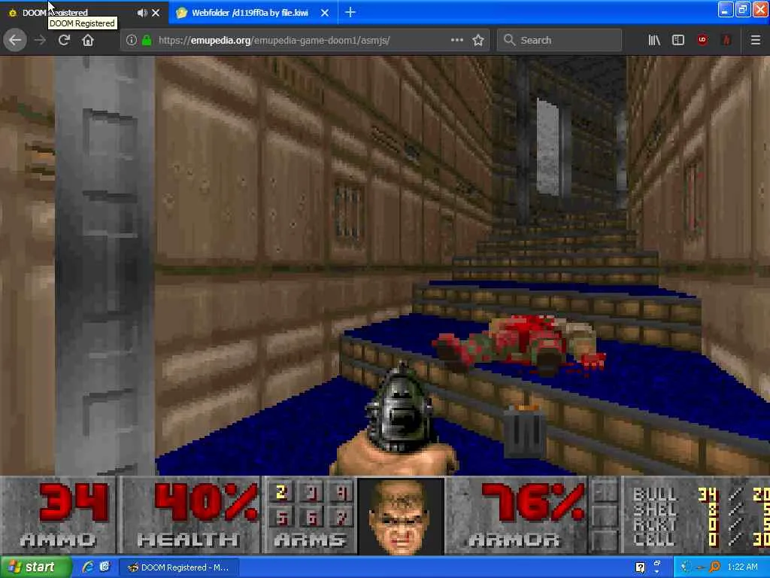The image size is (770, 578).
Task: Show site information icon in address bar
Action: coord(131,41)
